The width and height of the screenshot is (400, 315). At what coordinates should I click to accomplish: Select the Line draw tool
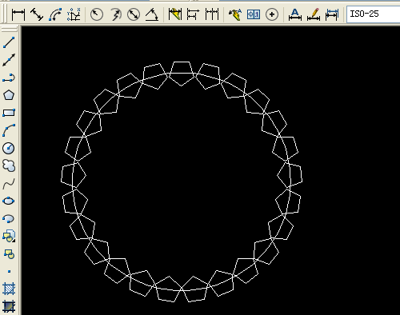tap(9, 42)
